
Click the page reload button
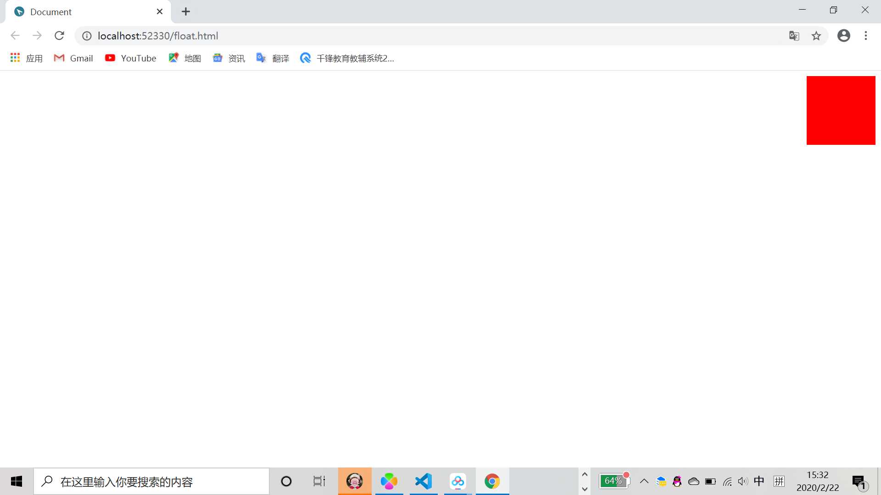coord(59,35)
